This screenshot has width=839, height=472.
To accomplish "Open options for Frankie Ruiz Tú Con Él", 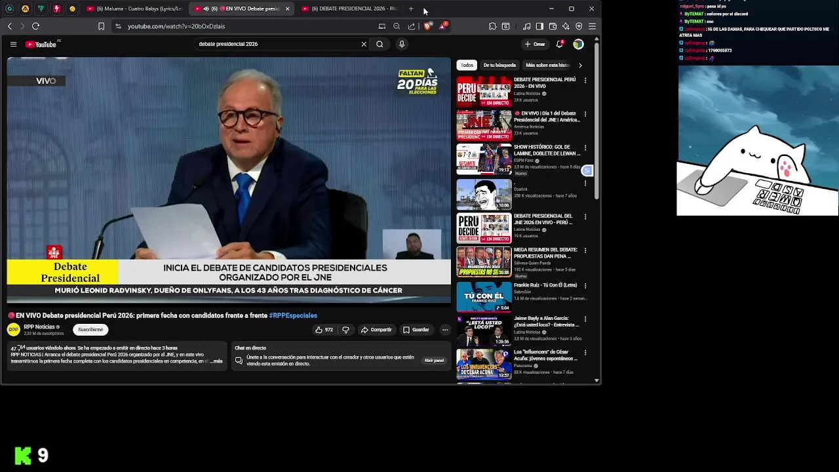I will click(x=585, y=286).
